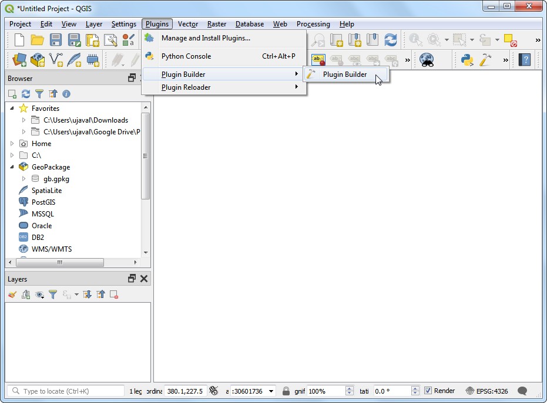Image resolution: width=547 pixels, height=403 pixels.
Task: Click the Save Project floppy icon
Action: 56,40
